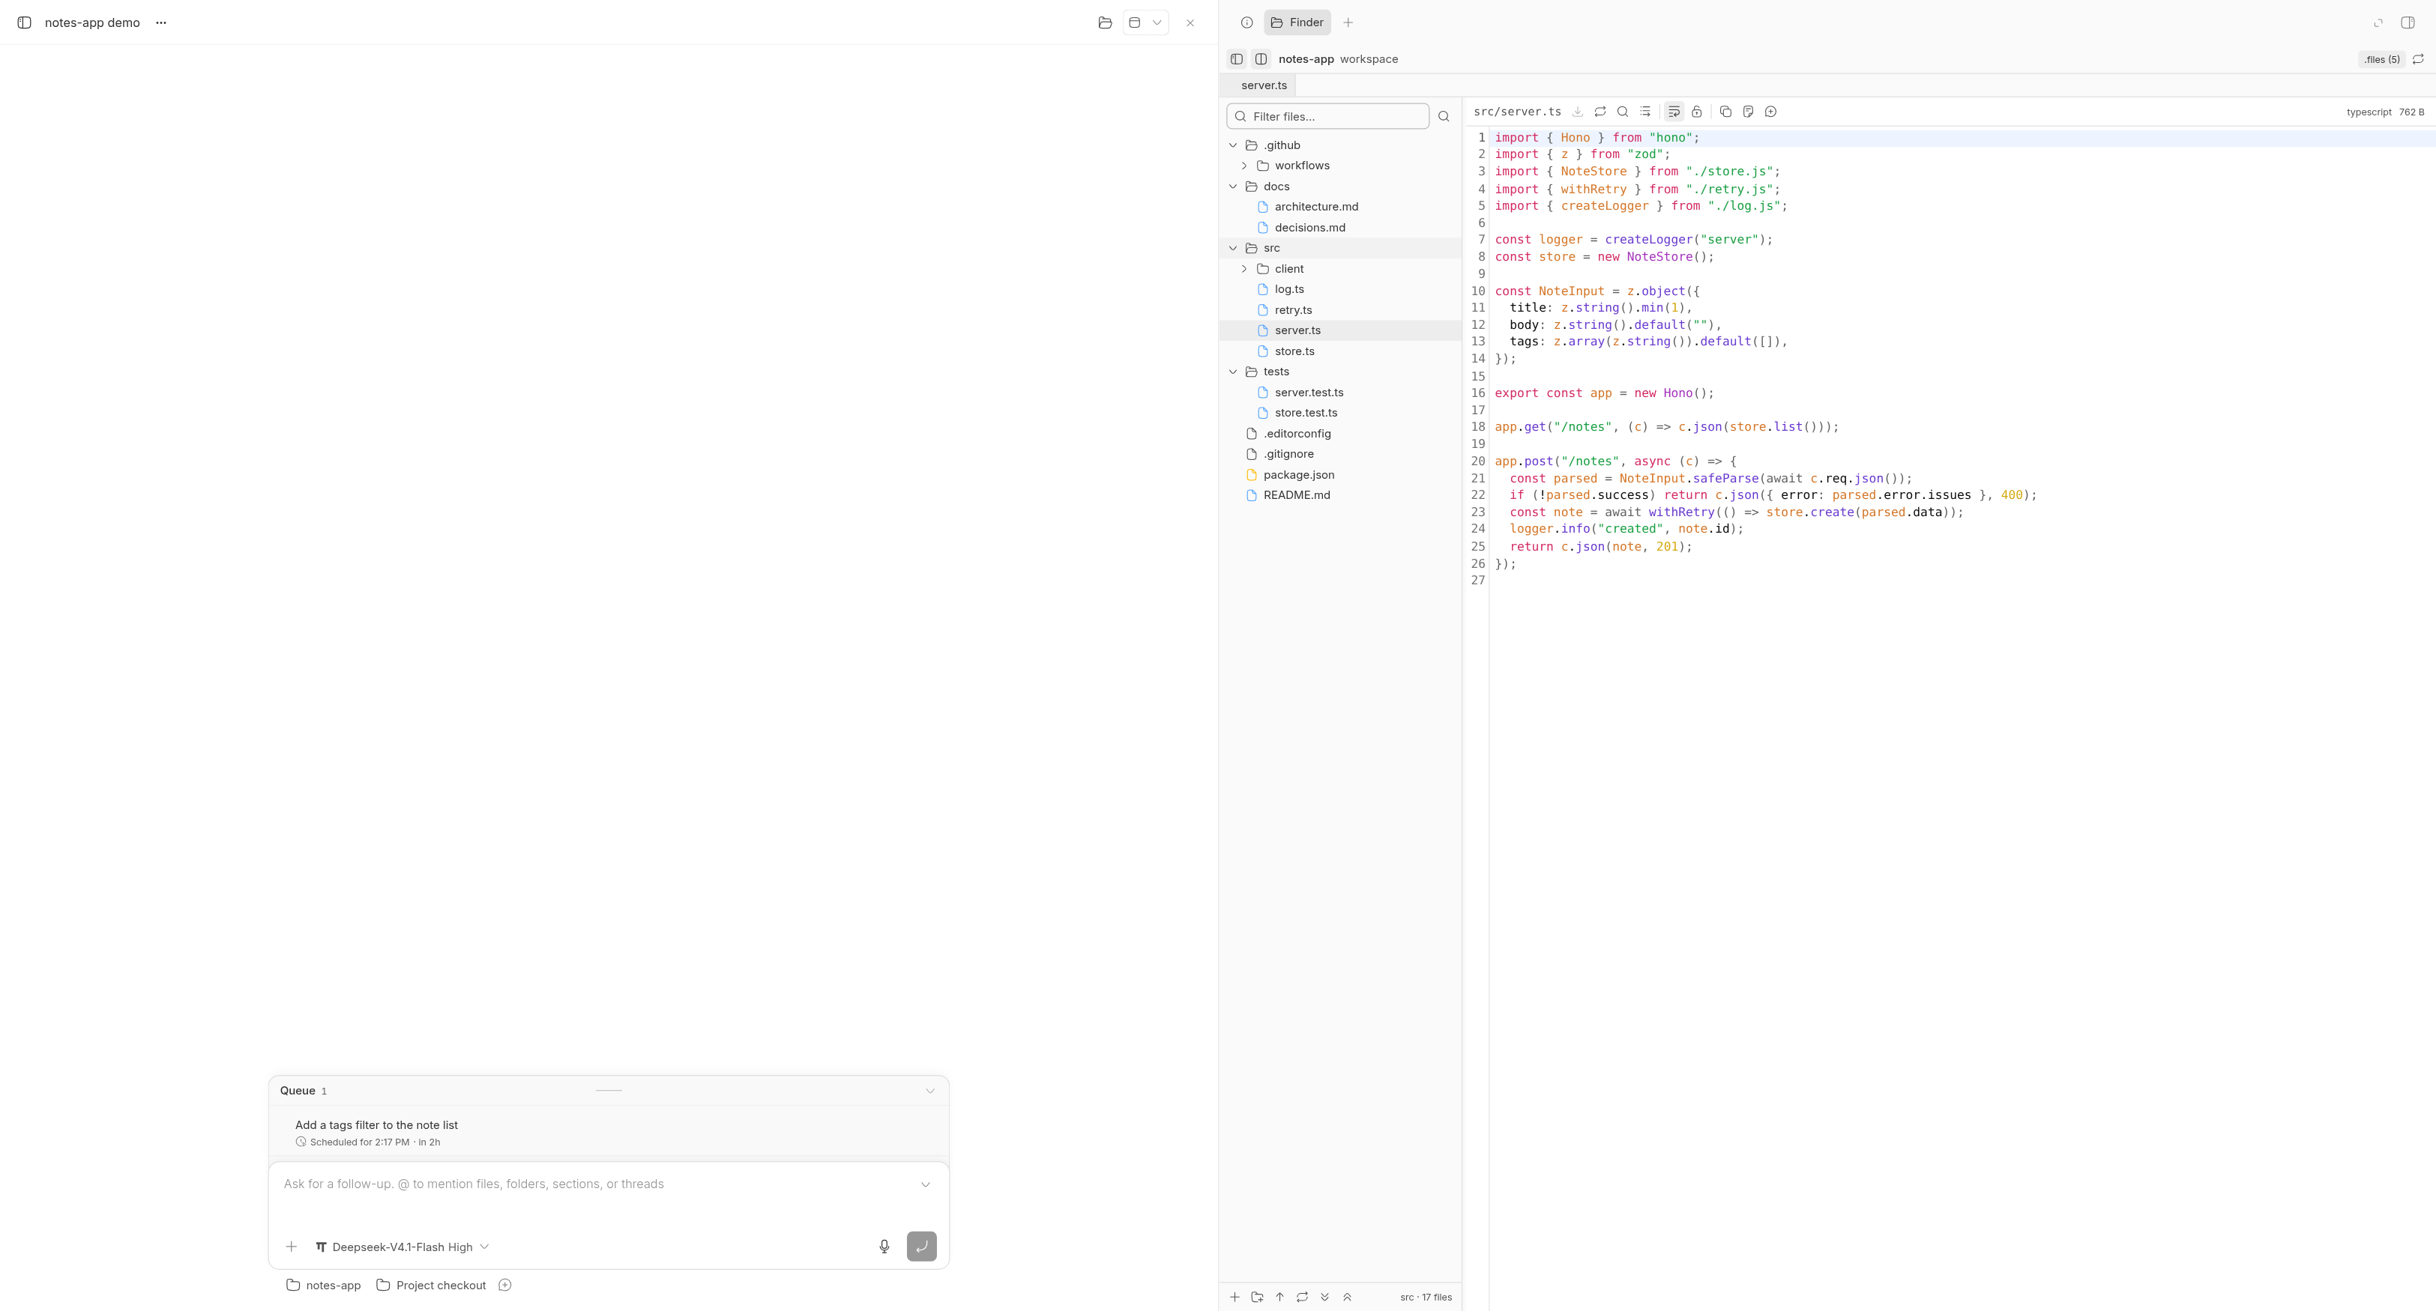Select the server.ts editor tab
Viewport: 2436px width, 1311px height.
(1264, 85)
